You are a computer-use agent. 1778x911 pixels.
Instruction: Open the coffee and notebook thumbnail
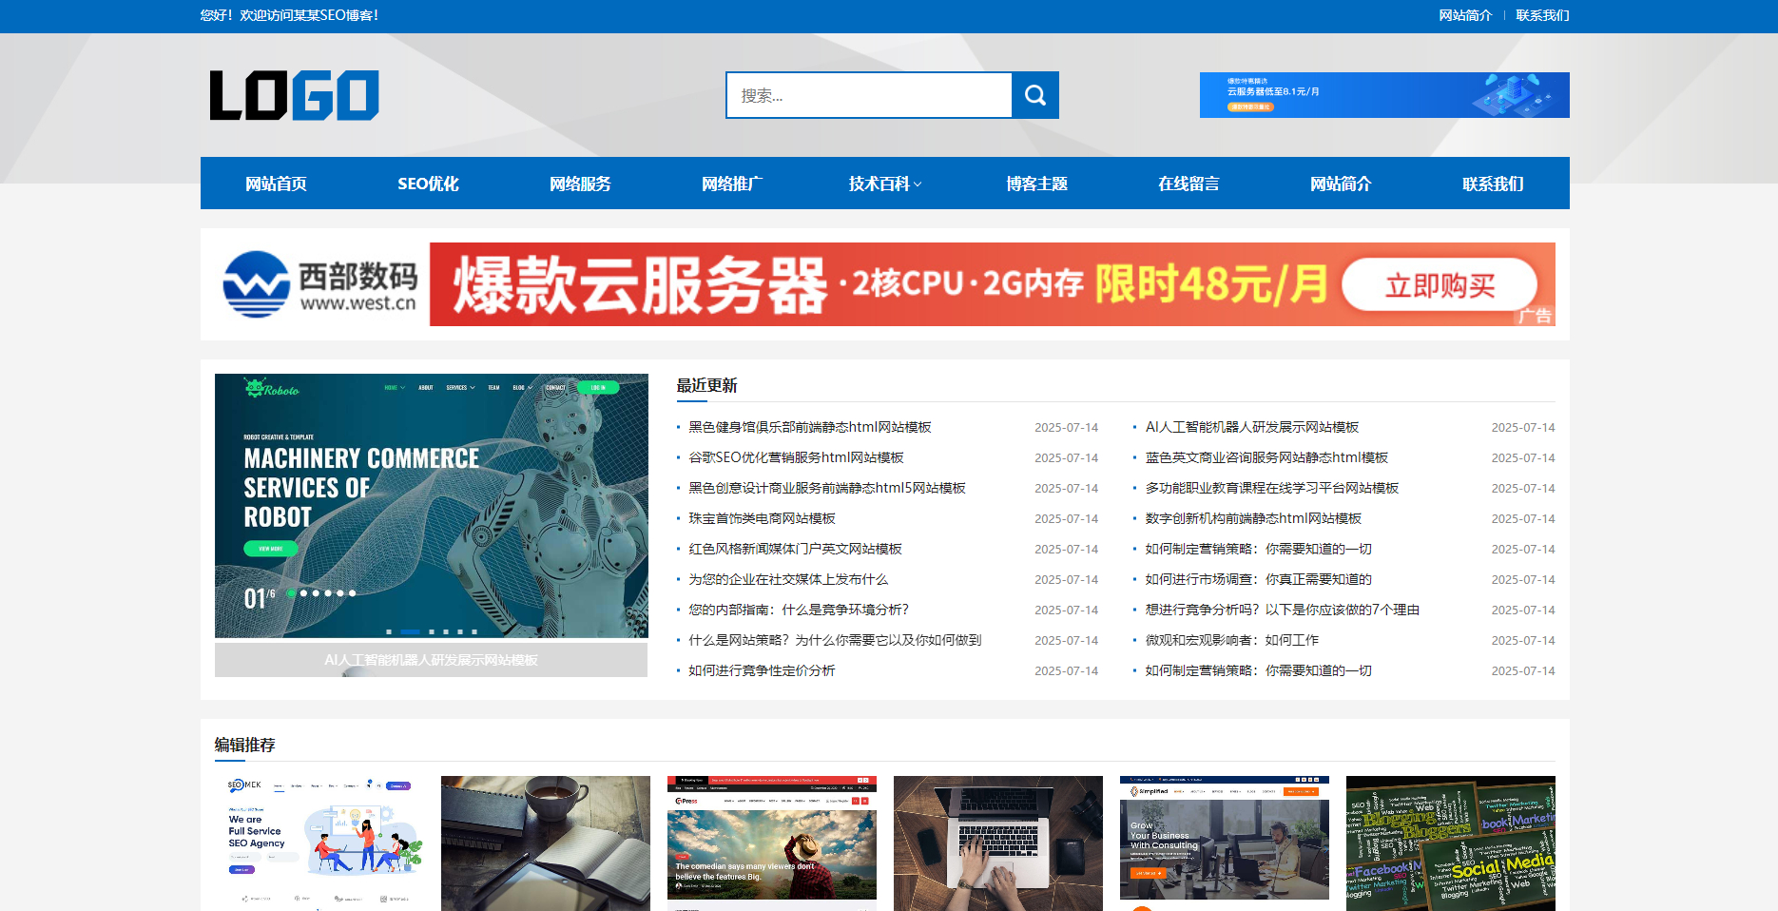click(x=545, y=843)
